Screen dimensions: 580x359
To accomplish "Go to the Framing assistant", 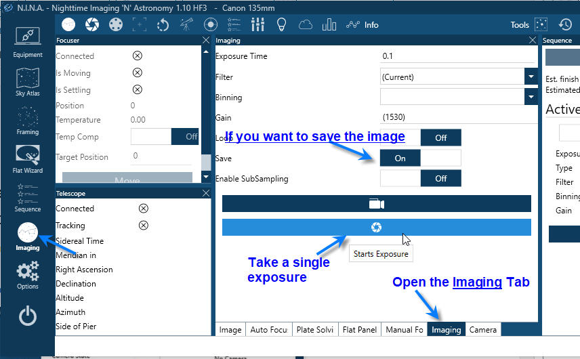I will click(27, 120).
